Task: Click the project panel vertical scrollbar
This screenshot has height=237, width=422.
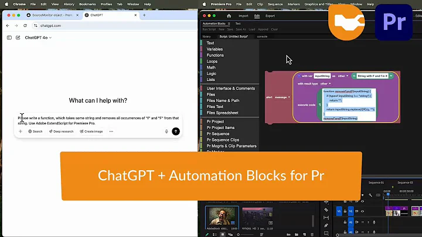Action: coord(313,221)
